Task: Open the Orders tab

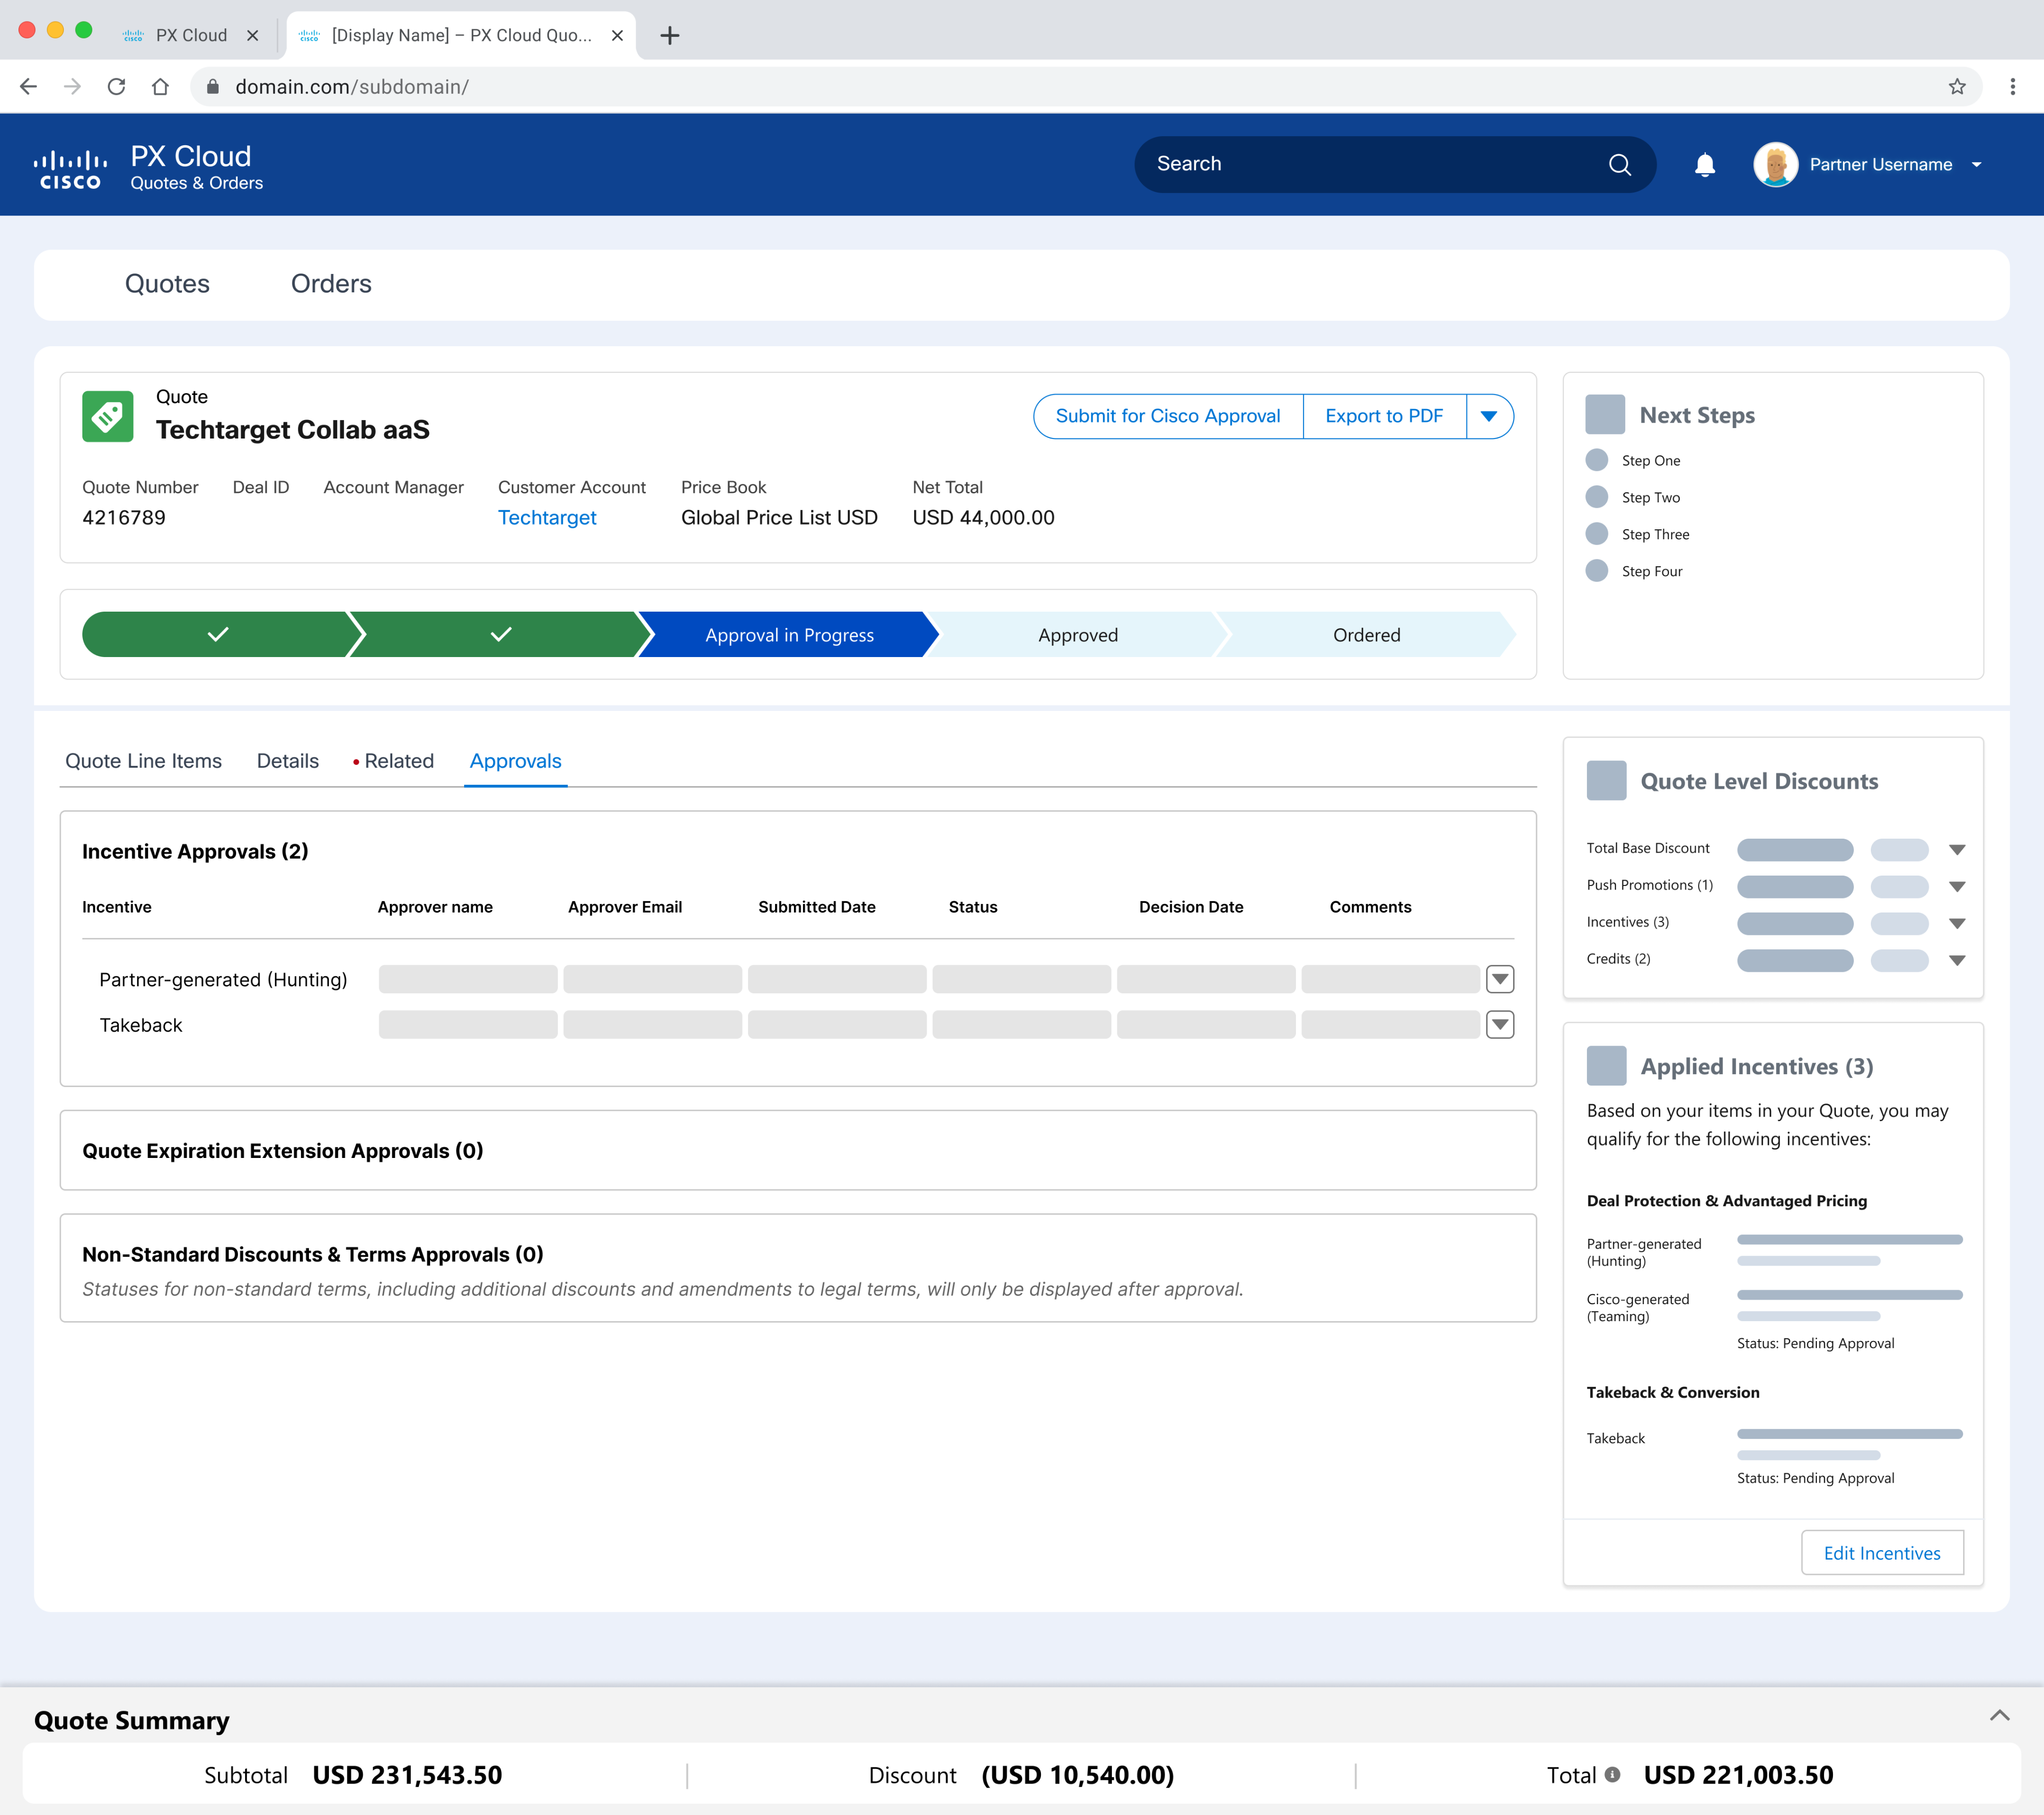Action: (331, 284)
